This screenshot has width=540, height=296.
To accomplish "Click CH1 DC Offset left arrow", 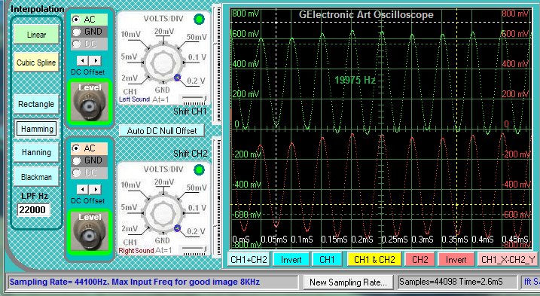I will pyautogui.click(x=82, y=61).
